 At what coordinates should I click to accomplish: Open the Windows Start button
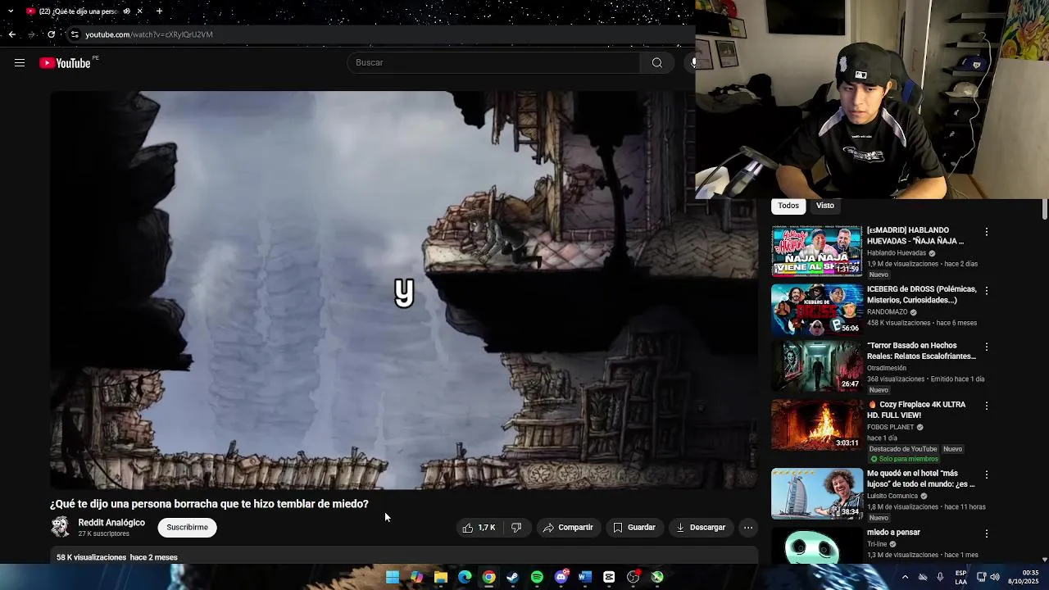pos(393,577)
